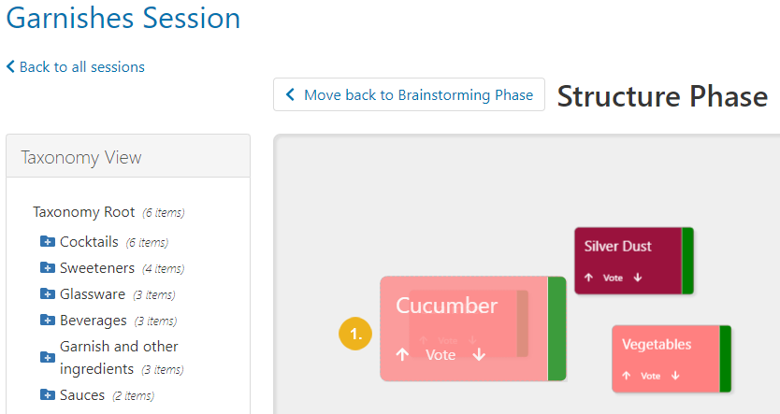This screenshot has height=414, width=780.
Task: Expand the Garnish and other ingredients folder
Action: pos(48,357)
